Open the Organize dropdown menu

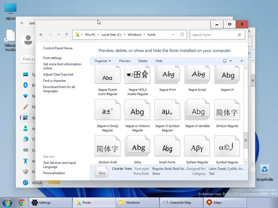tap(103, 61)
